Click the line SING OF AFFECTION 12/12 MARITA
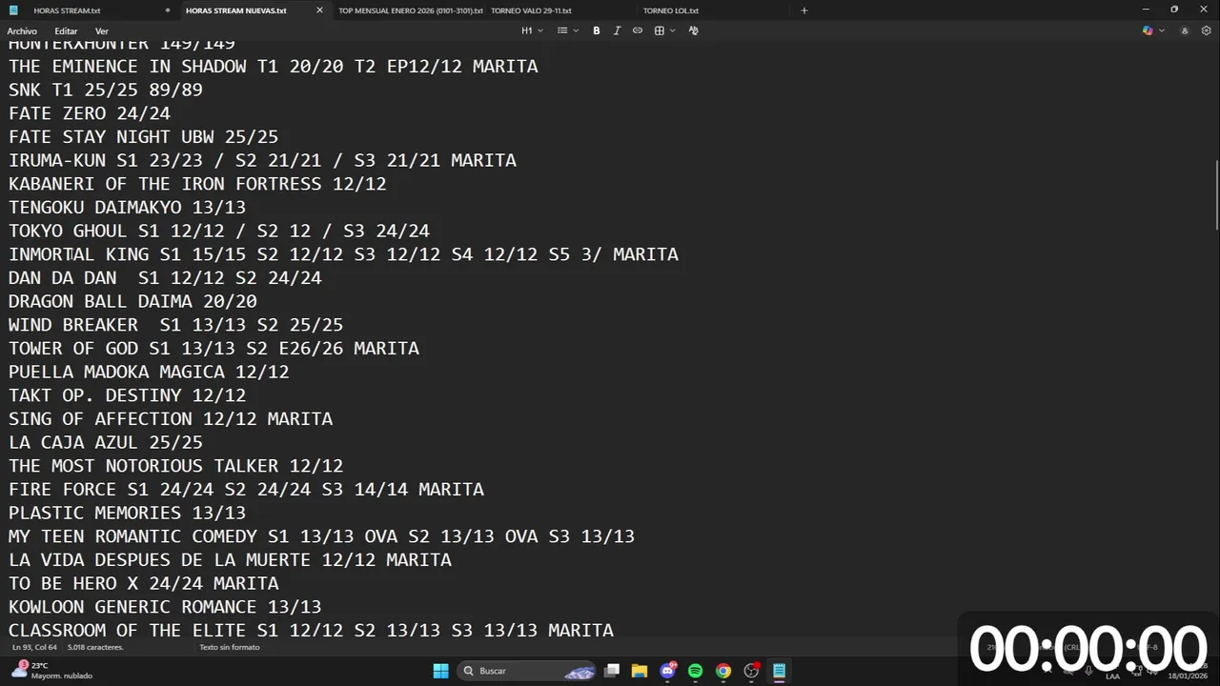 171,419
